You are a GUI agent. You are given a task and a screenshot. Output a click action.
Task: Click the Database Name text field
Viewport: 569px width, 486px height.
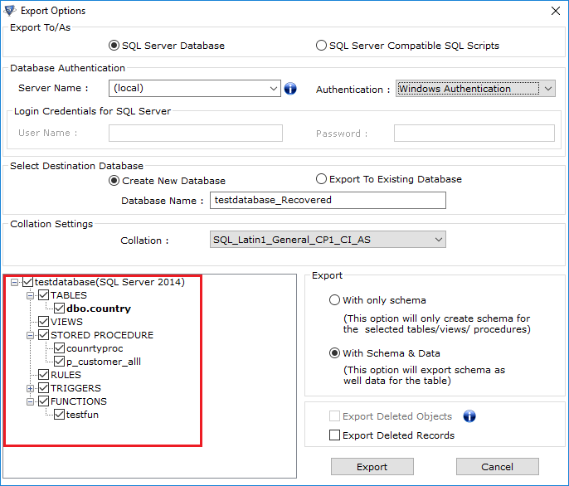click(328, 200)
